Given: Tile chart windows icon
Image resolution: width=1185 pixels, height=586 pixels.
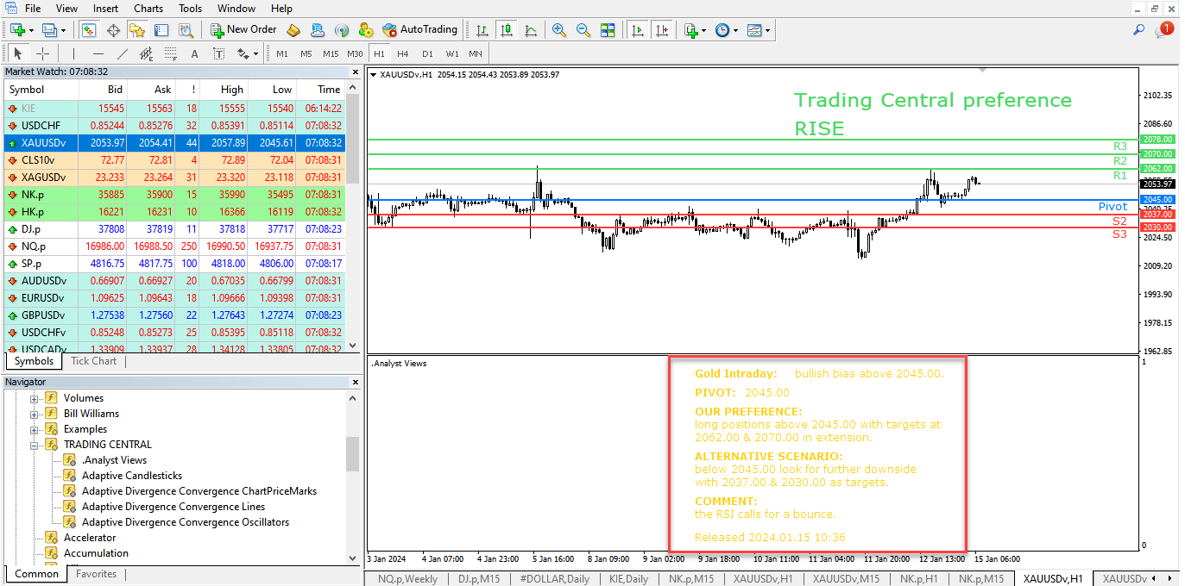Looking at the screenshot, I should pos(608,30).
